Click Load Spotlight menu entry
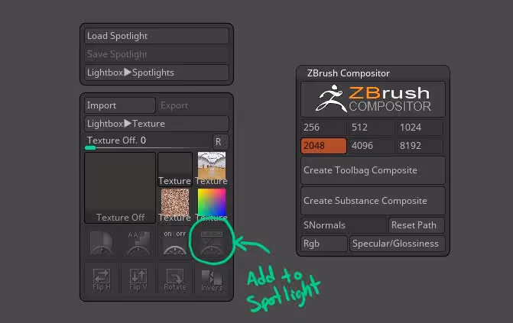The image size is (513, 323). click(157, 36)
